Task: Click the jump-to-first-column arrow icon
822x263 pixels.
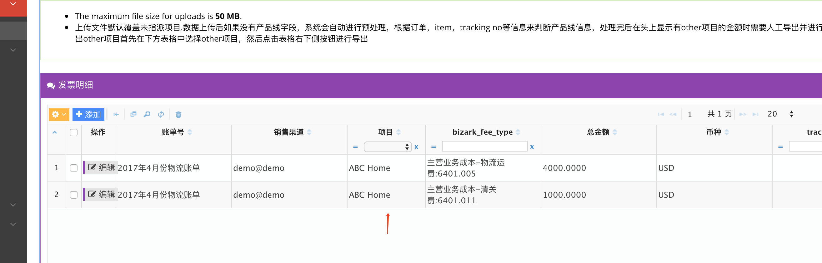Action: (116, 114)
